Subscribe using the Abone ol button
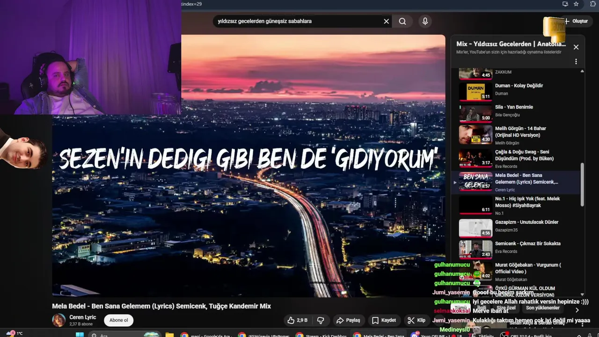Viewport: 599px width, 337px height. click(118, 320)
